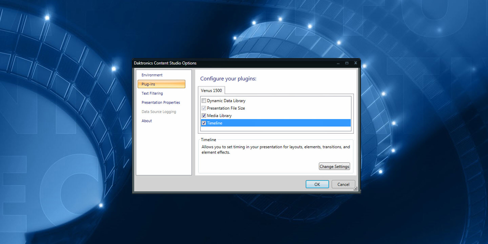
Task: Open Presentation Properties section
Action: tap(161, 103)
